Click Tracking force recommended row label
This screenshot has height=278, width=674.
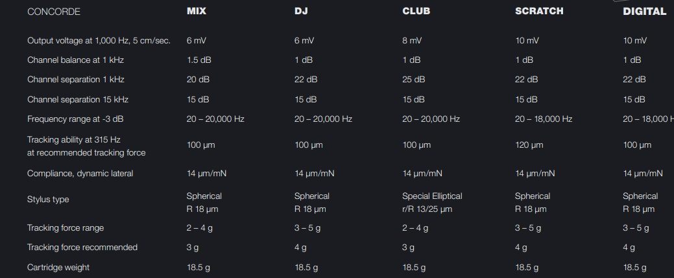(82, 248)
